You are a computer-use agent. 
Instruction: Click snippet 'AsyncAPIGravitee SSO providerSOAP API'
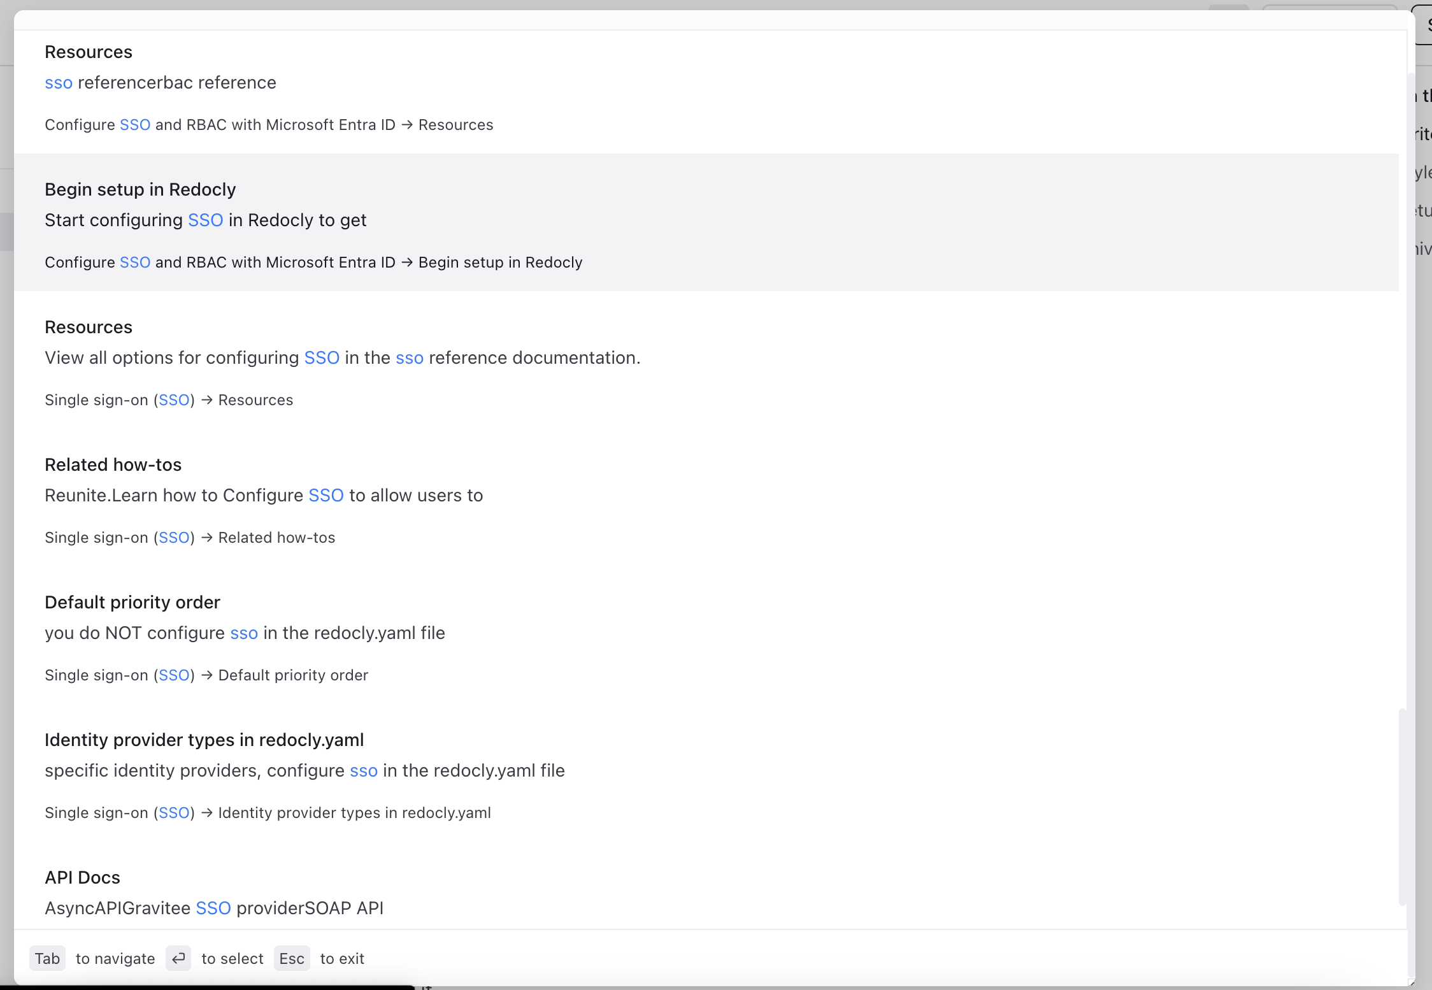[x=214, y=908]
